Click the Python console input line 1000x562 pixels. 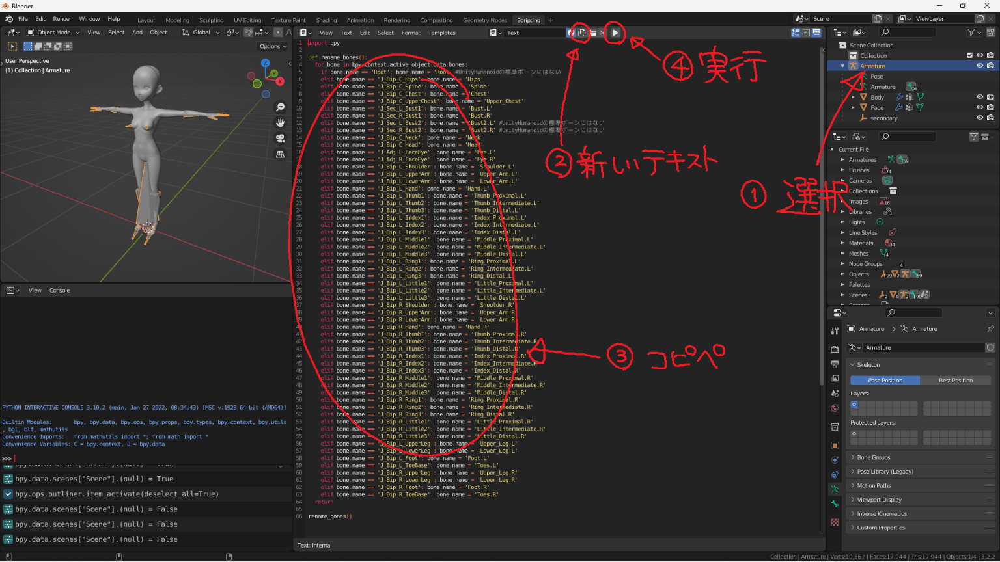coord(52,457)
